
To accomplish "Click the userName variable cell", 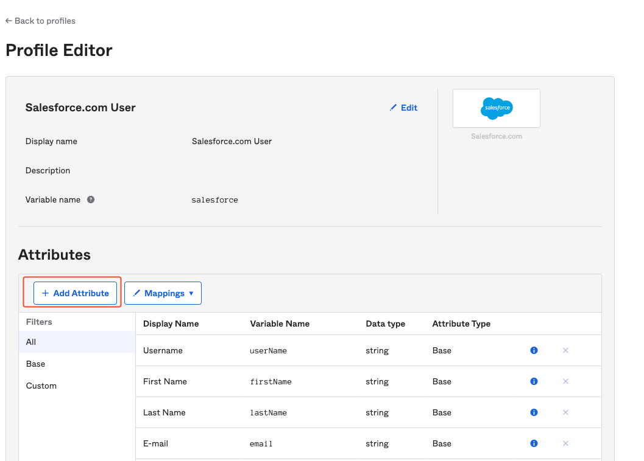I will (x=268, y=351).
